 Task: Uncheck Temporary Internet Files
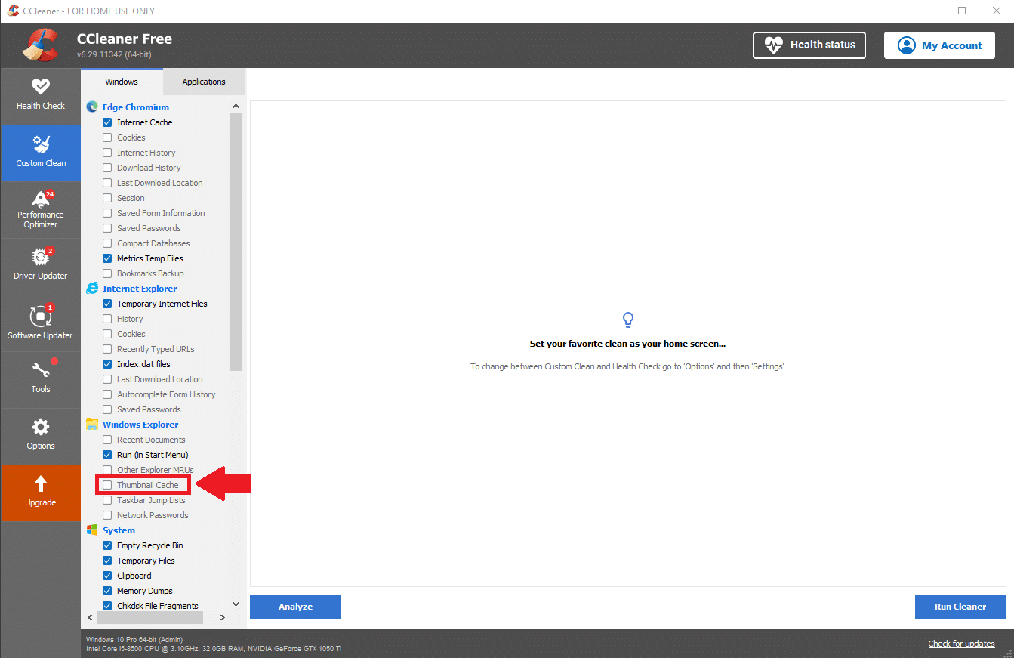pos(107,304)
